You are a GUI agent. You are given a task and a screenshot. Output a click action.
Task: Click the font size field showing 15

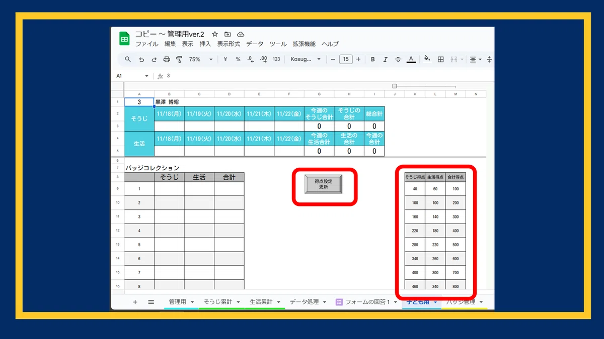point(345,59)
